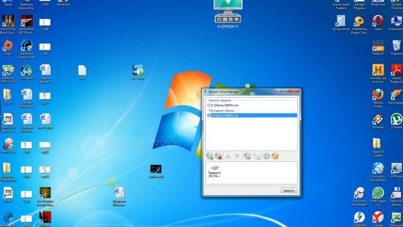Open the WebSurf desktop shortcut
403x227 pixels.
pos(378,47)
